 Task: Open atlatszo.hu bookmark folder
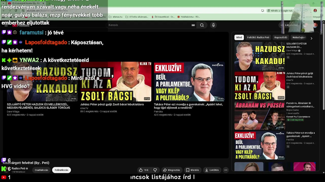(116, 17)
